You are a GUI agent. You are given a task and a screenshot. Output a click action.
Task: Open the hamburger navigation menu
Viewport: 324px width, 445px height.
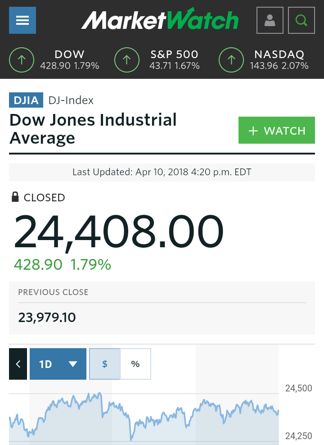(22, 20)
